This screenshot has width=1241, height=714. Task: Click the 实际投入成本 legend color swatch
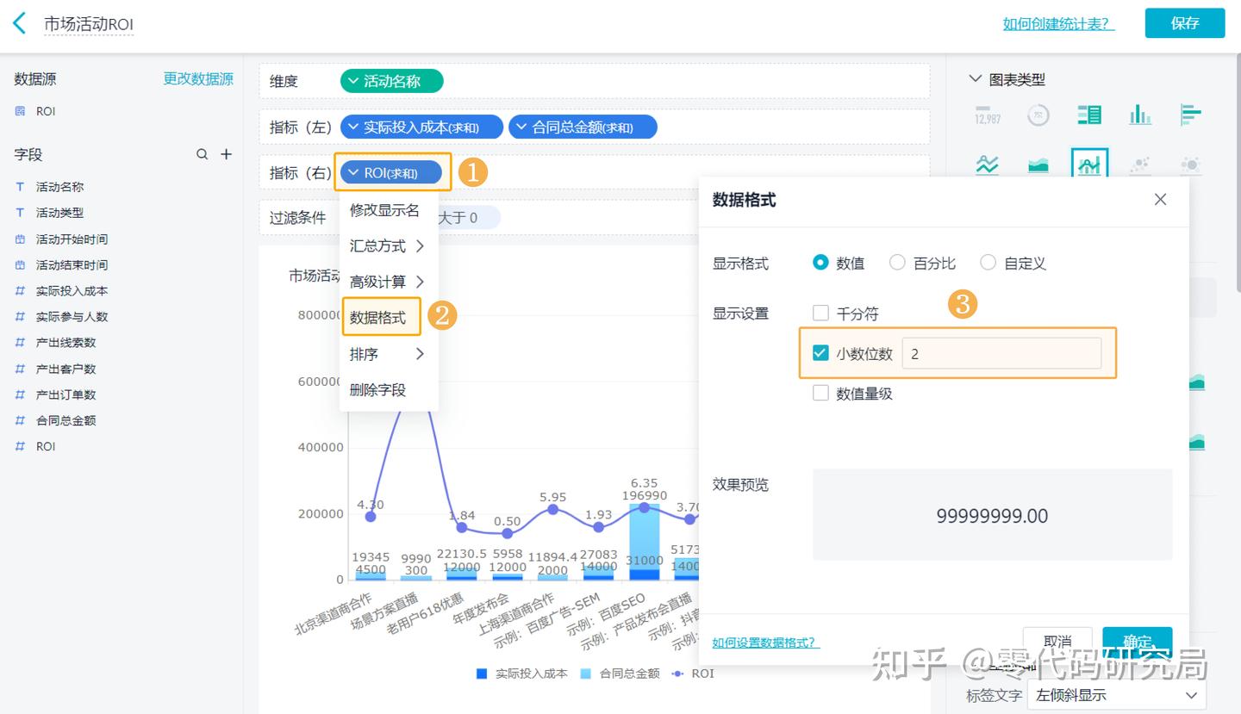tap(483, 673)
